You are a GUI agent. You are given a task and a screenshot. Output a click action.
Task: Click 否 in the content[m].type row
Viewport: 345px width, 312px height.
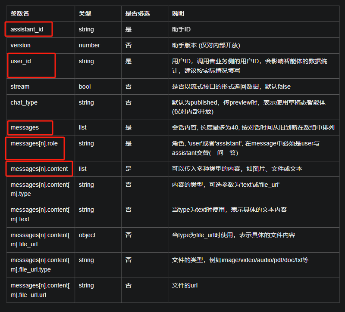coord(129,185)
